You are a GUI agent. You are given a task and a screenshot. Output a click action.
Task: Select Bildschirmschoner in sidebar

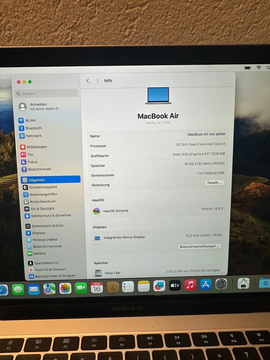point(45,246)
